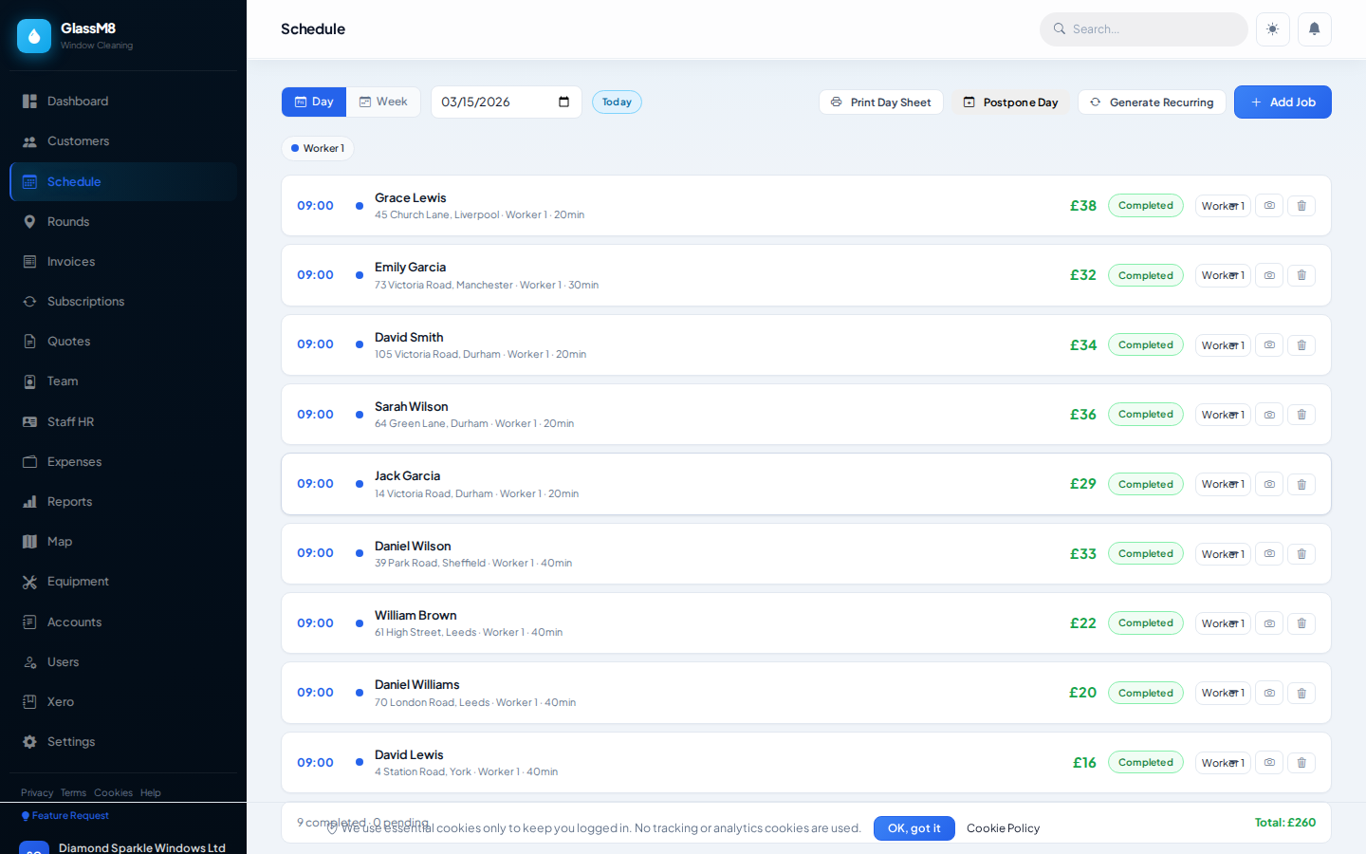Open Customers in the sidebar
Image resolution: width=1366 pixels, height=854 pixels.
(123, 141)
